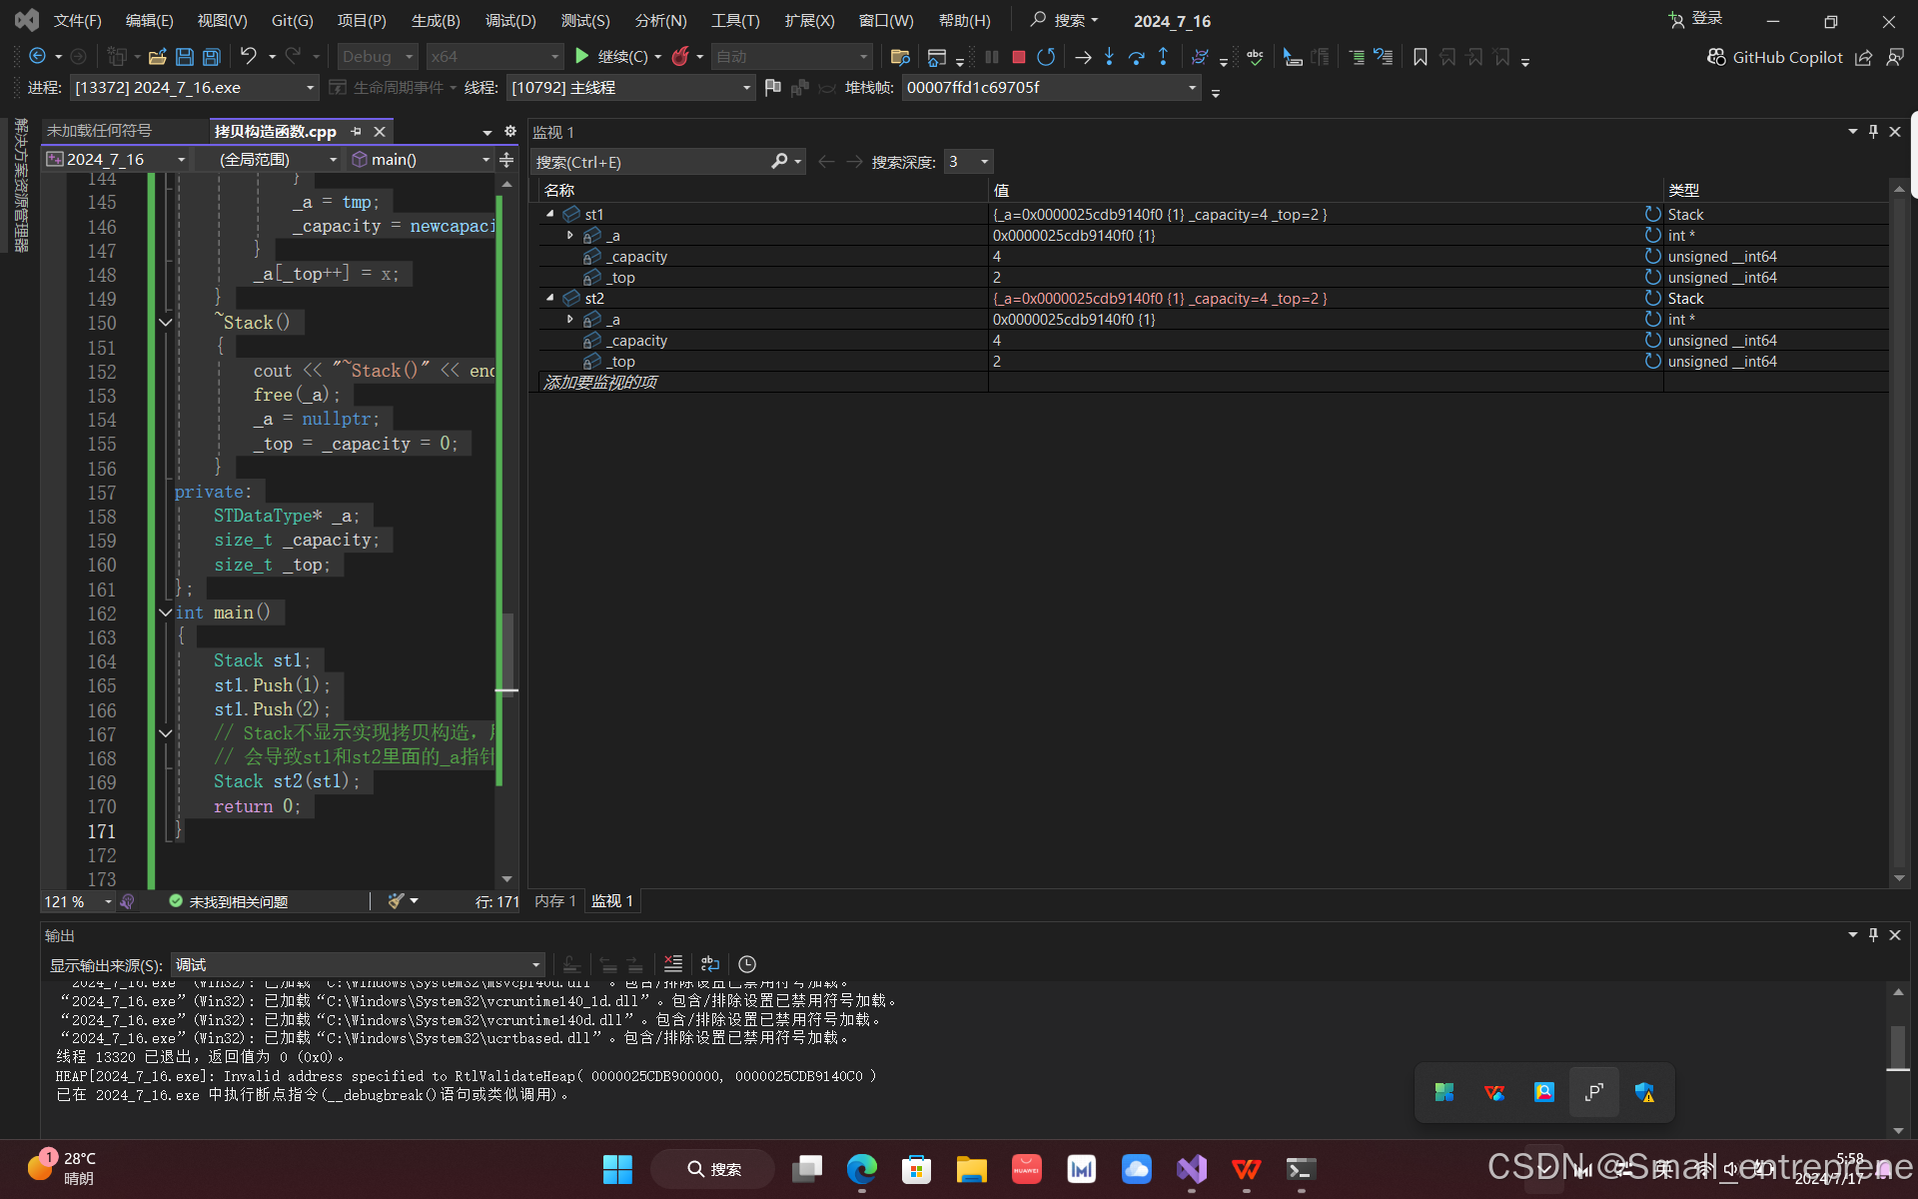Pin the 拷贝构造函数.cpp tab
Screen dimensions: 1918x1199
356,132
